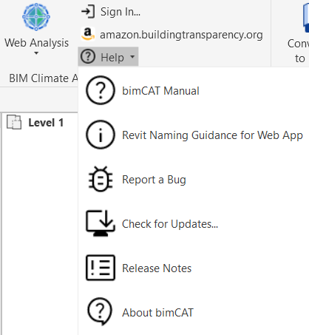Click the Release Notes list icon
The image size is (309, 335).
coord(101,268)
